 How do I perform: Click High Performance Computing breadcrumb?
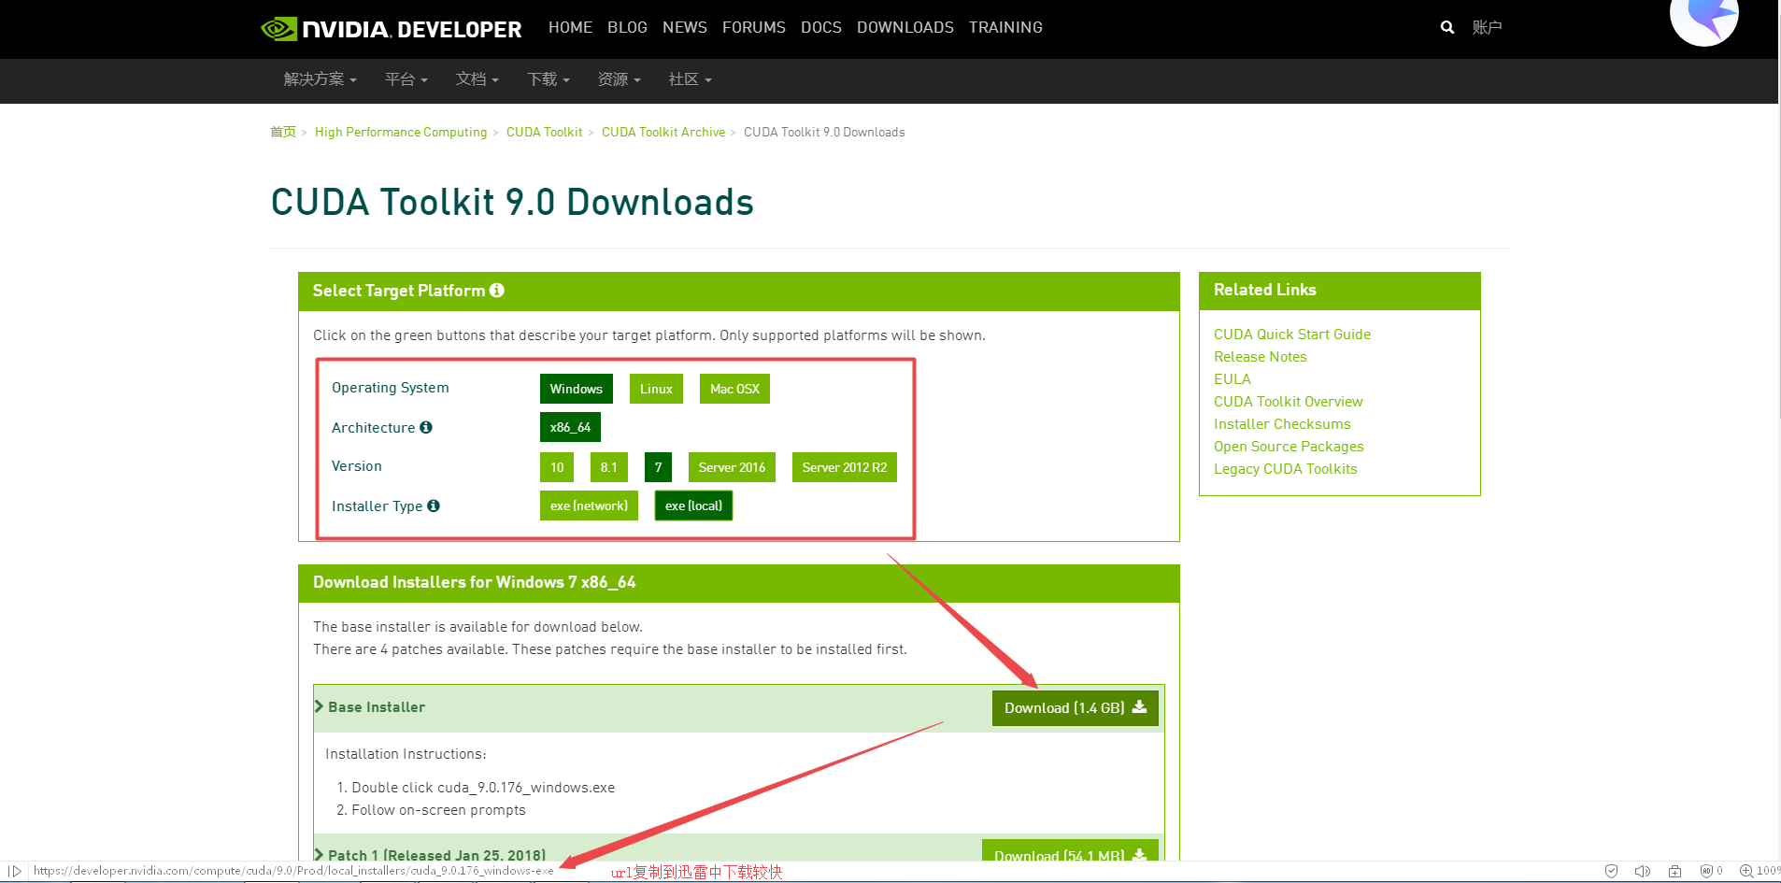pyautogui.click(x=401, y=132)
